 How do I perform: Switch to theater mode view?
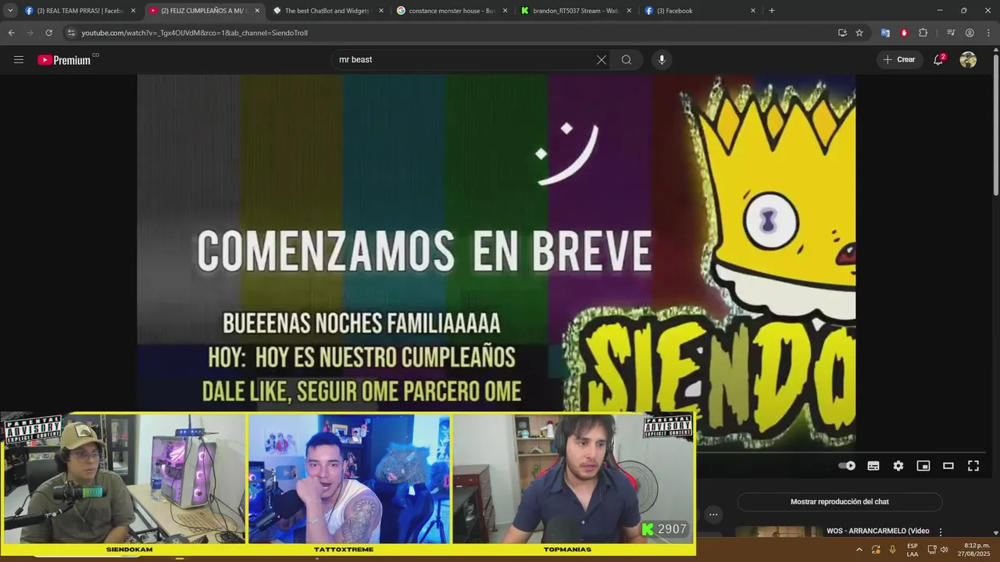[x=948, y=466]
